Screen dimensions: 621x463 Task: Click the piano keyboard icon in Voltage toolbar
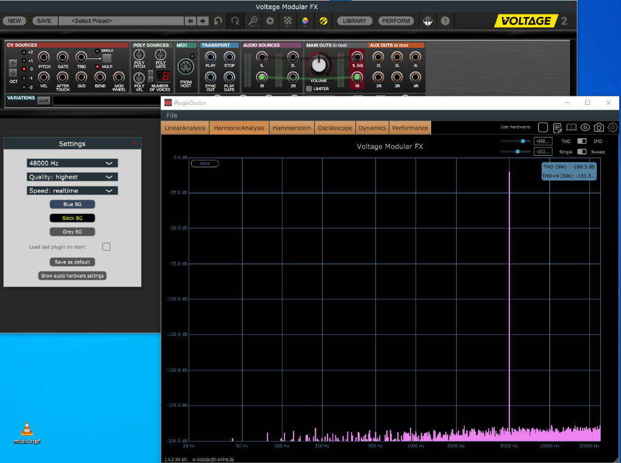[428, 21]
